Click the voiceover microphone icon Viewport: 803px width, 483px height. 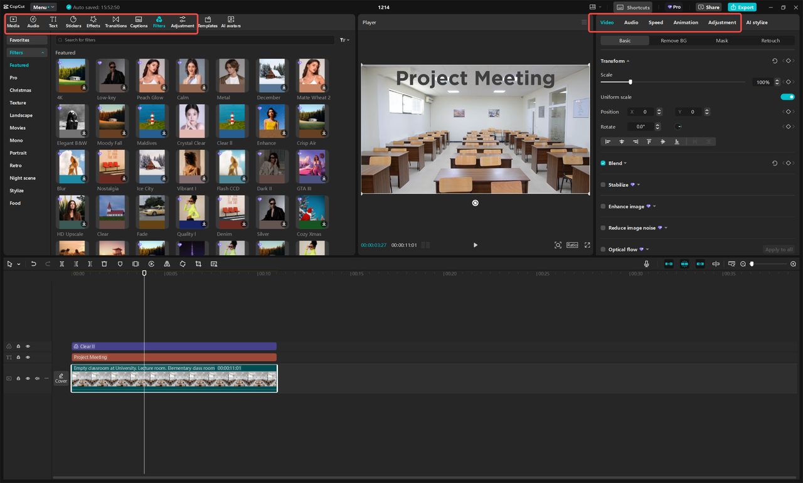(x=646, y=263)
